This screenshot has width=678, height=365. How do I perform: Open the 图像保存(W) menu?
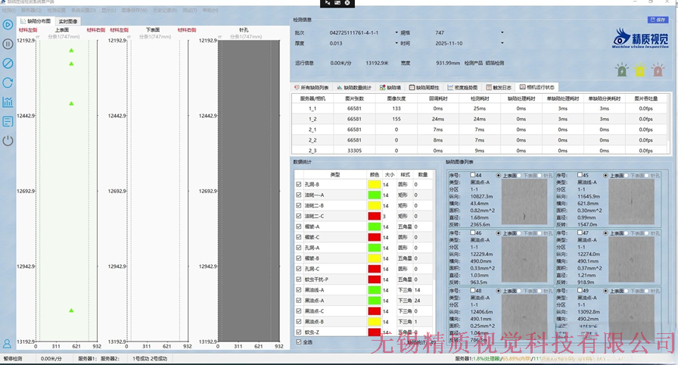pyautogui.click(x=135, y=10)
